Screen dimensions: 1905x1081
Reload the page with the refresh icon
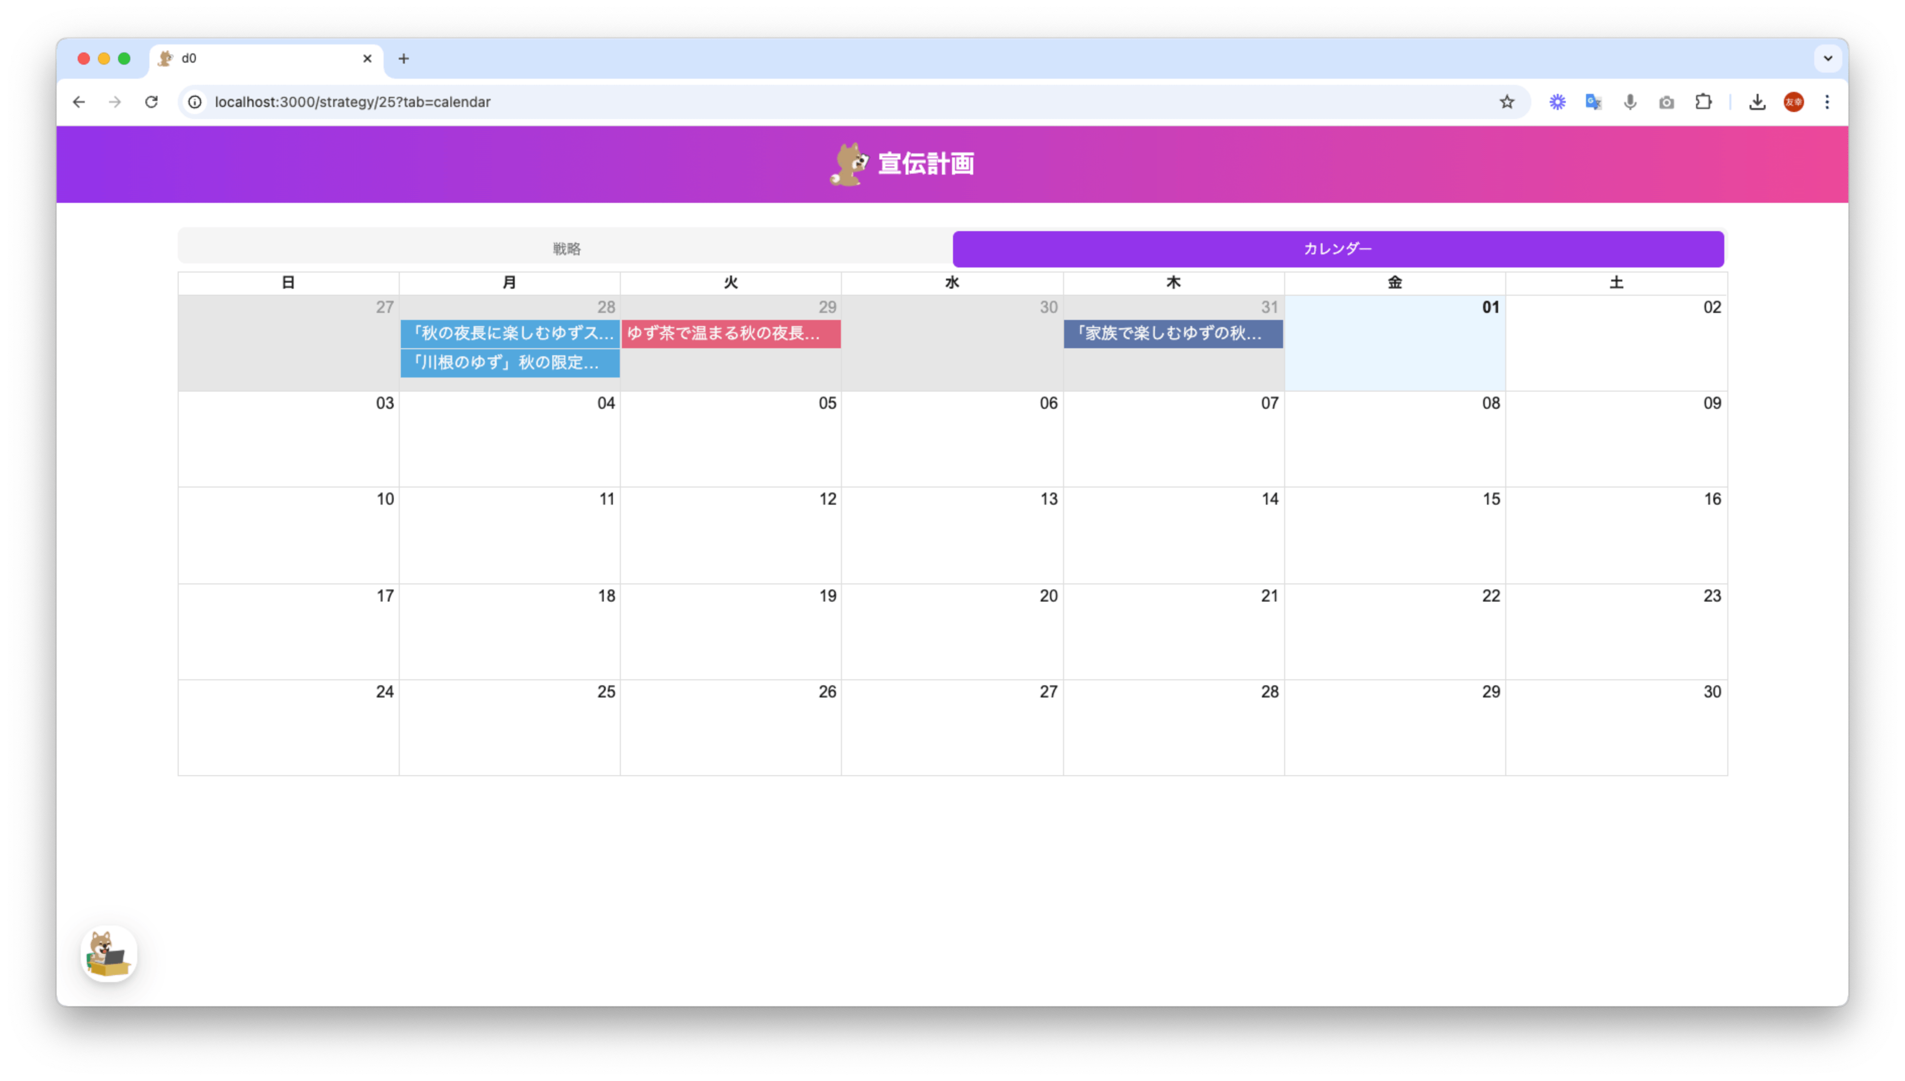151,102
